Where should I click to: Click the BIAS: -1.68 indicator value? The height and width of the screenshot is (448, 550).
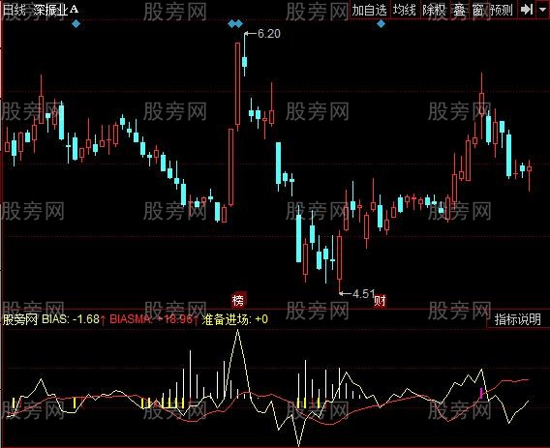click(71, 319)
